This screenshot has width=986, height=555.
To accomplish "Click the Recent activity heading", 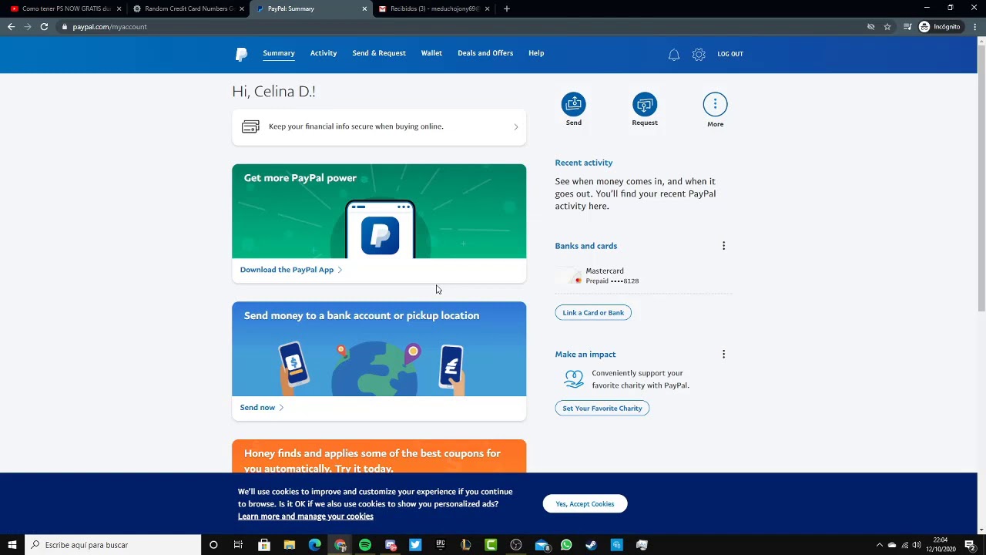I will point(584,163).
